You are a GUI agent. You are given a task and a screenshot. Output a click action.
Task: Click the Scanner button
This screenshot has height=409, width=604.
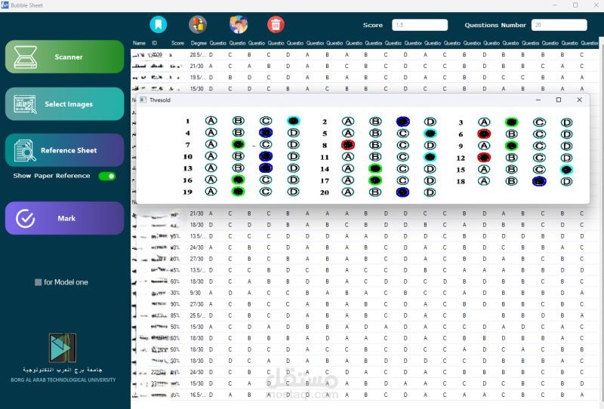[65, 57]
